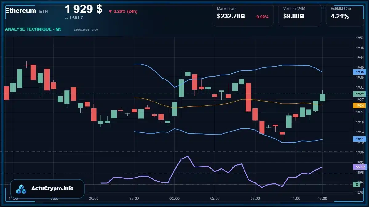Viewport: 369px width, 207px height.
Task: Click the blue 1911 lower band tag
Action: coord(359,139)
